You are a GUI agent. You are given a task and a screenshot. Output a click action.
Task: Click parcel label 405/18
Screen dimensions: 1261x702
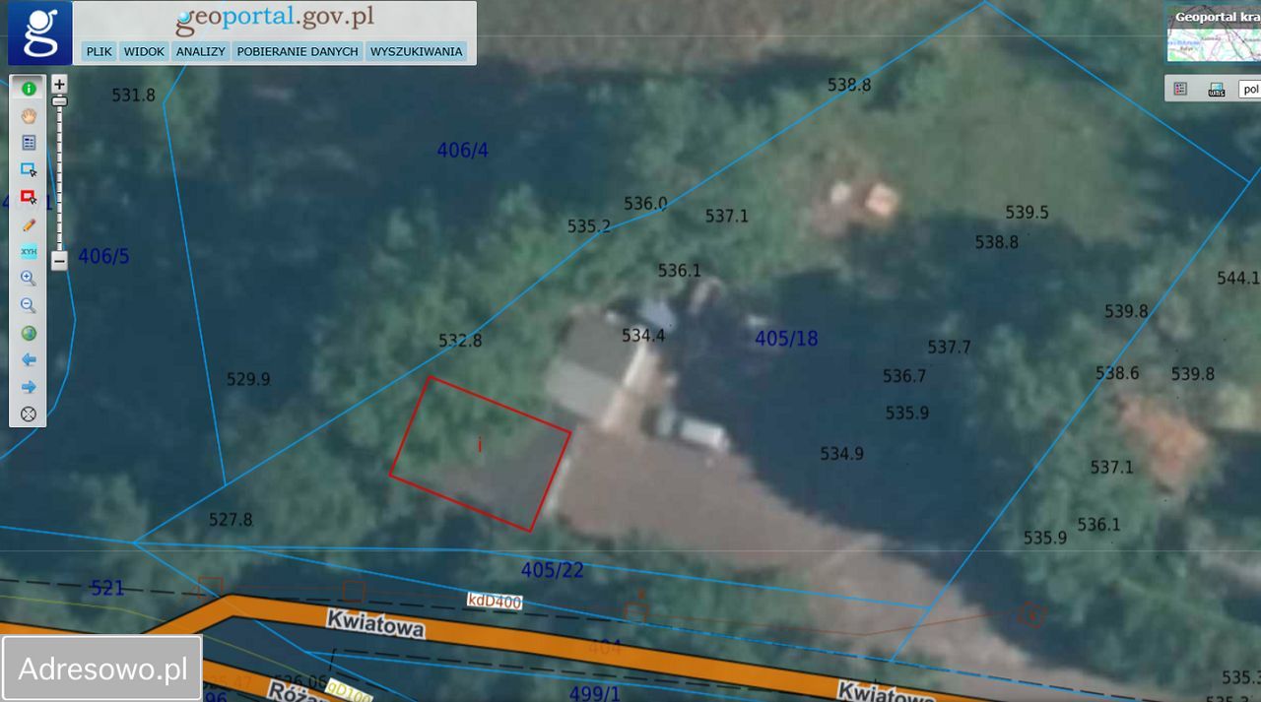pyautogui.click(x=786, y=339)
